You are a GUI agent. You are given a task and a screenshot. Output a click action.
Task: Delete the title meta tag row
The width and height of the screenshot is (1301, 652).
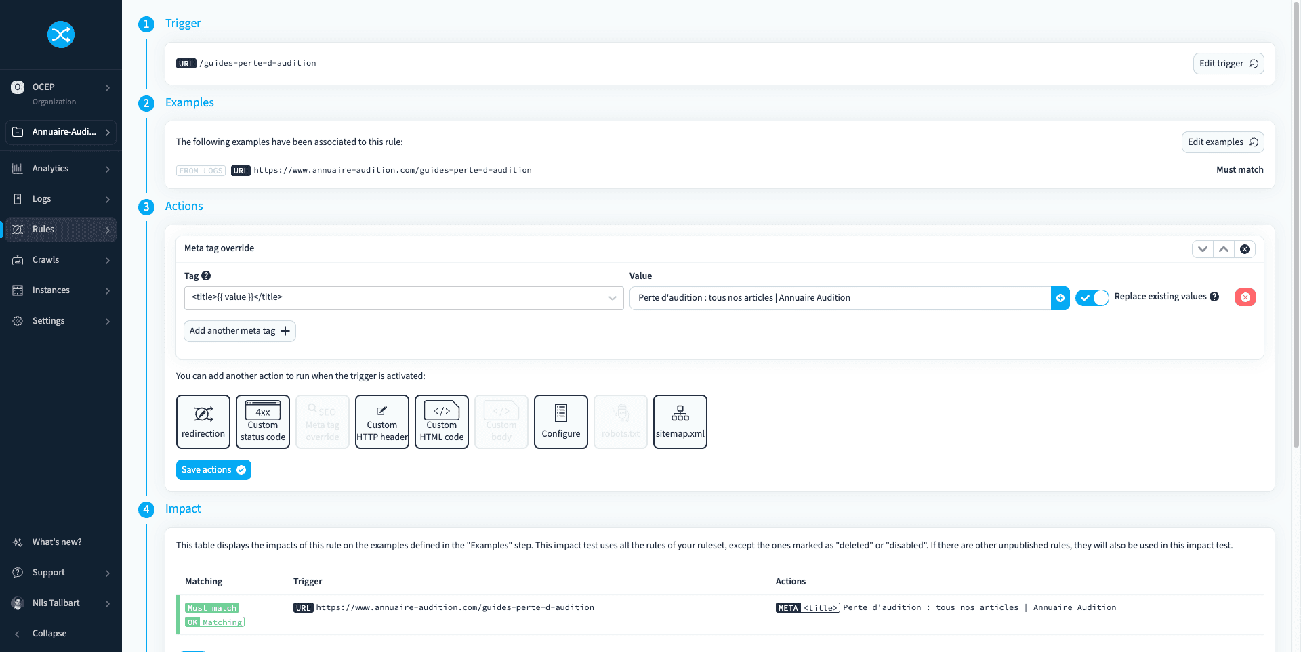tap(1245, 297)
